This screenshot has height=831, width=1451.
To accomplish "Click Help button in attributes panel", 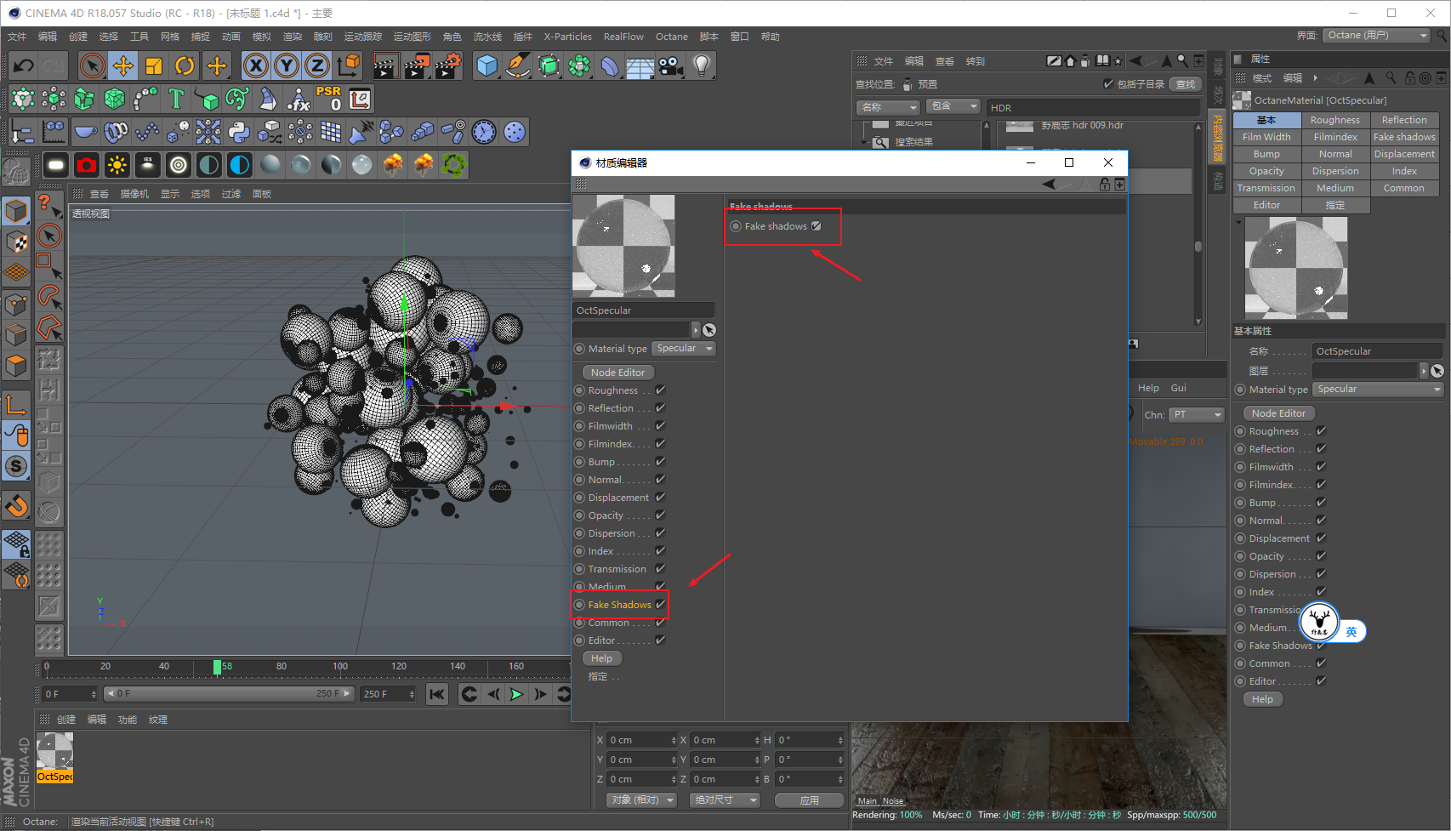I will [x=1263, y=699].
